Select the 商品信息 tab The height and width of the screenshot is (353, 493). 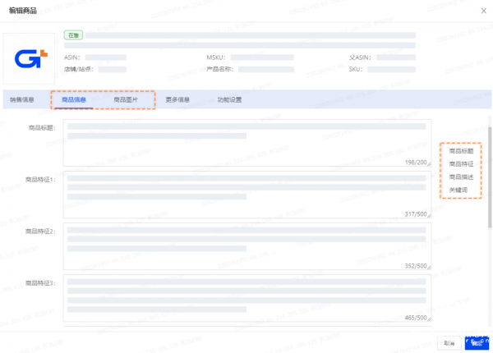74,99
